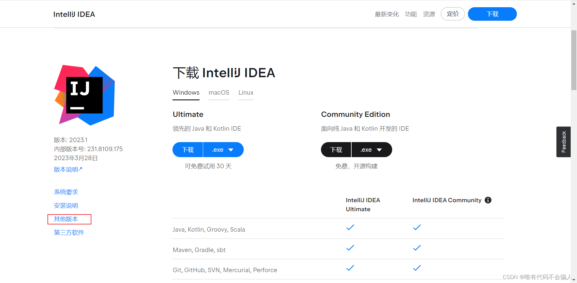This screenshot has height=283, width=577.
Task: Click the 面向纯 Java 和 Kotlin 开发的 IDE description
Action: [365, 129]
